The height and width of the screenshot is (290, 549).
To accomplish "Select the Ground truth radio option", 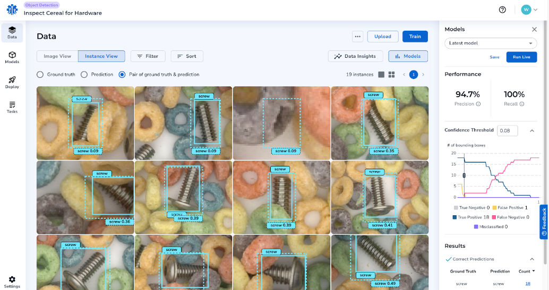I will 40,75.
